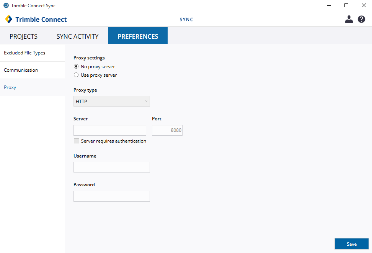The height and width of the screenshot is (253, 372).
Task: Open Excluded File Types preferences
Action: 32,53
